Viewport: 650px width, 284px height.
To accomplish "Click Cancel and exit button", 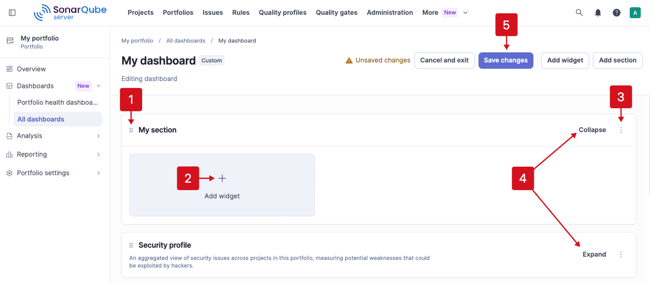I will click(444, 61).
